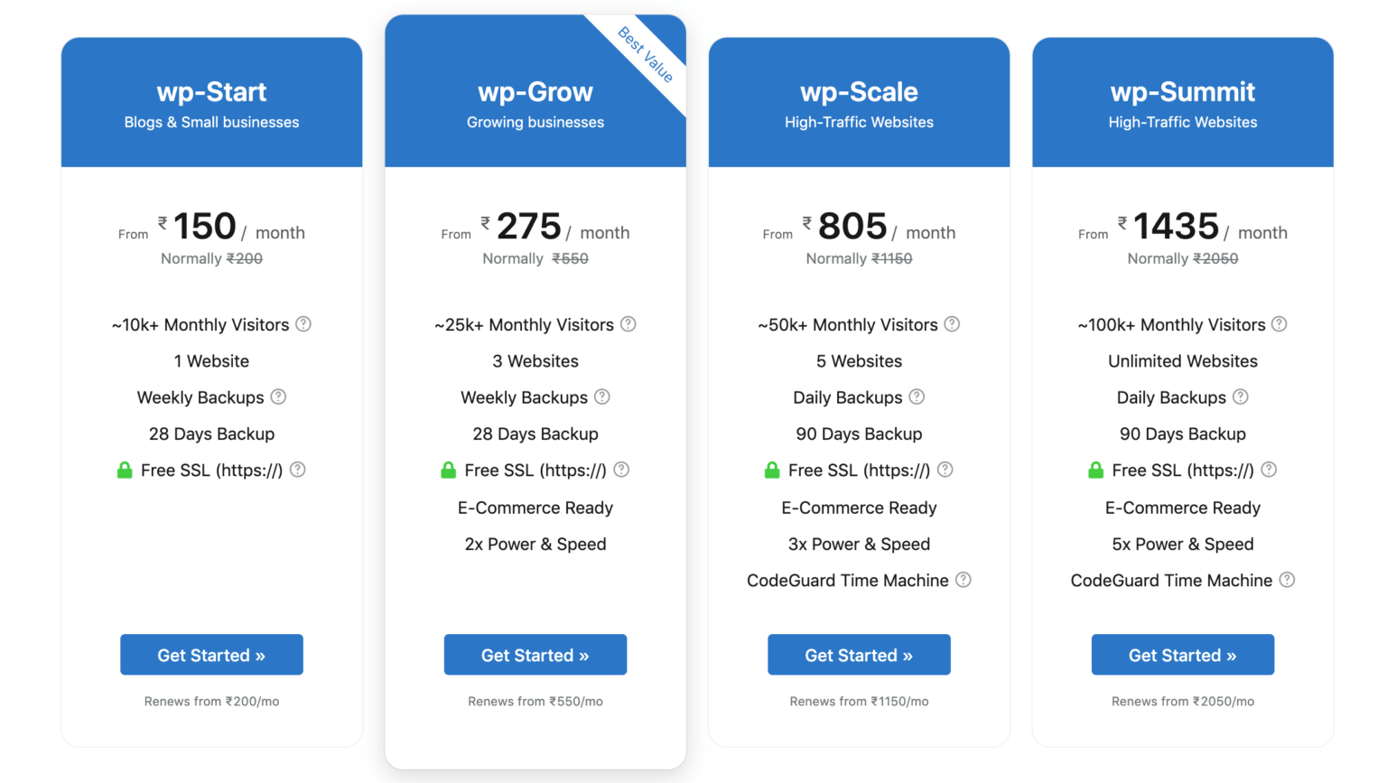Click Get Started for wp-Start plan
This screenshot has width=1387, height=783.
211,655
